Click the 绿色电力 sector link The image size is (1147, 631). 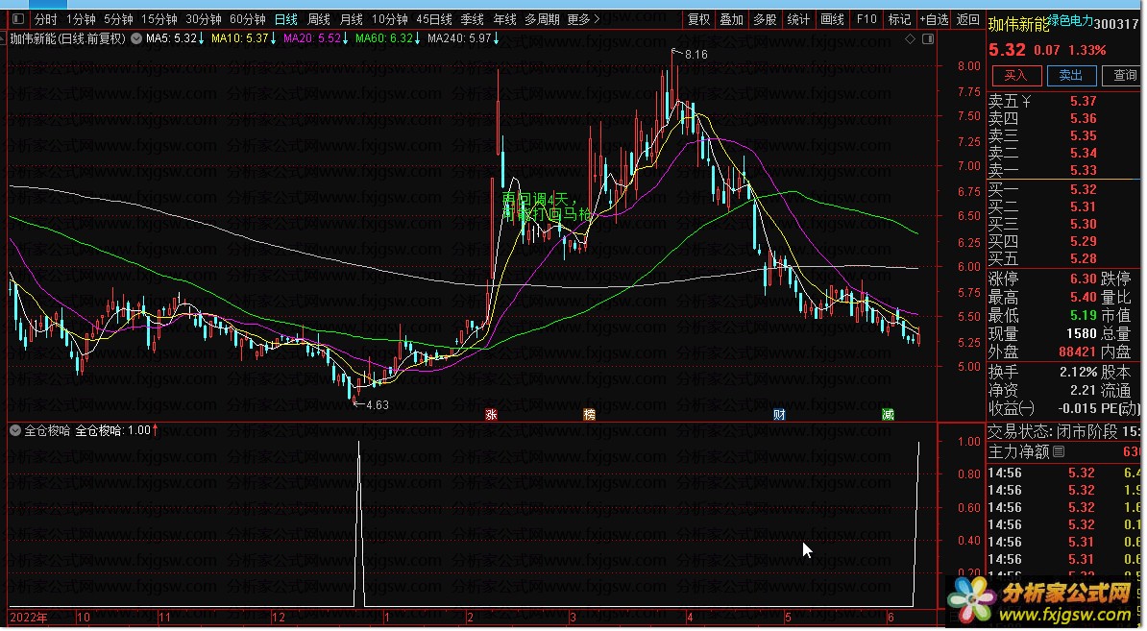click(x=1070, y=21)
